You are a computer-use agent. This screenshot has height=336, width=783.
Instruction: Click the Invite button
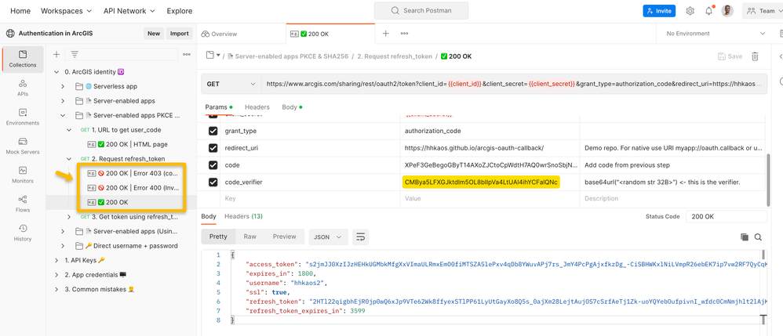click(x=659, y=11)
